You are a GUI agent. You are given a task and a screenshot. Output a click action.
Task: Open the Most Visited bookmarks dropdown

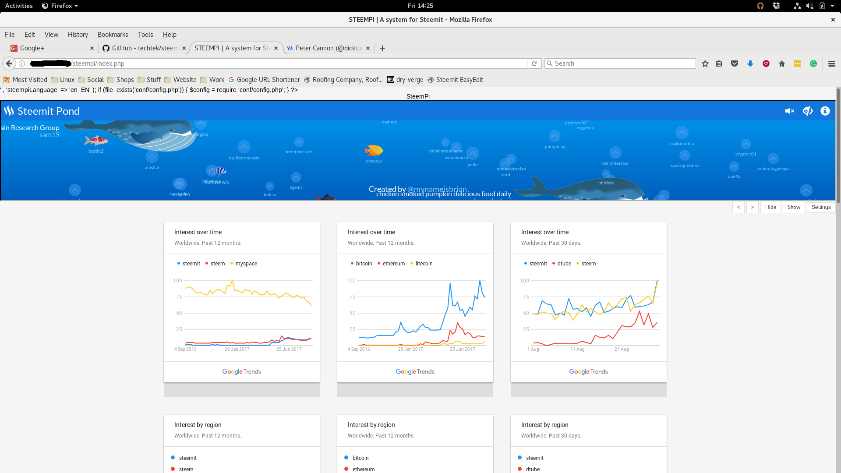(25, 80)
